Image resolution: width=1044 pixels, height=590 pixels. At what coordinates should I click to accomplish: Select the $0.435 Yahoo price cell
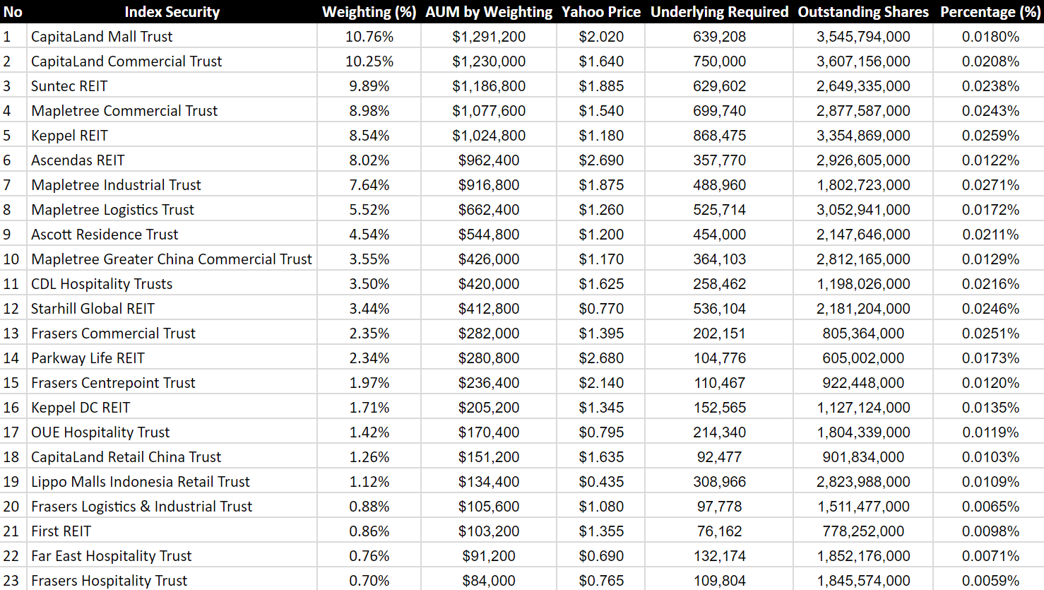(x=600, y=481)
